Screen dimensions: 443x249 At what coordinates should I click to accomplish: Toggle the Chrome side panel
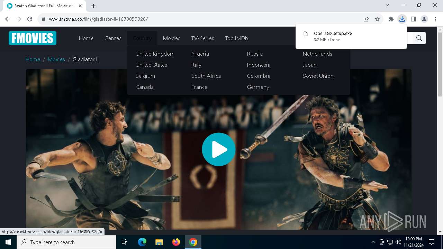413,19
